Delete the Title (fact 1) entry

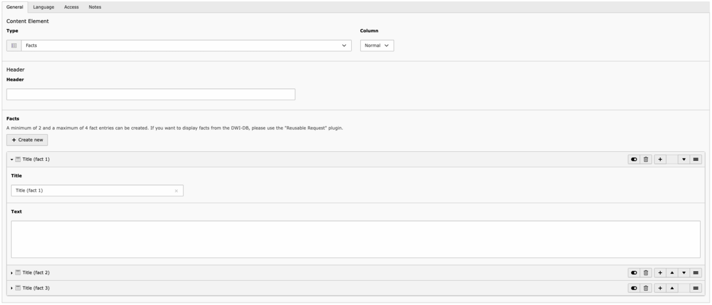646,160
